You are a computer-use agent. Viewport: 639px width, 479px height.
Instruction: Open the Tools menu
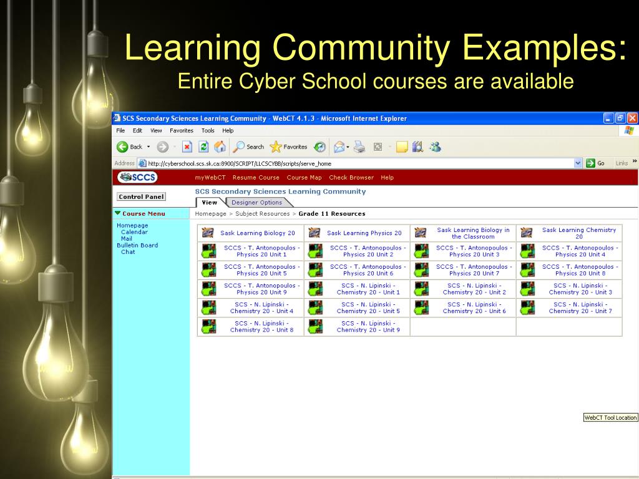pyautogui.click(x=208, y=131)
